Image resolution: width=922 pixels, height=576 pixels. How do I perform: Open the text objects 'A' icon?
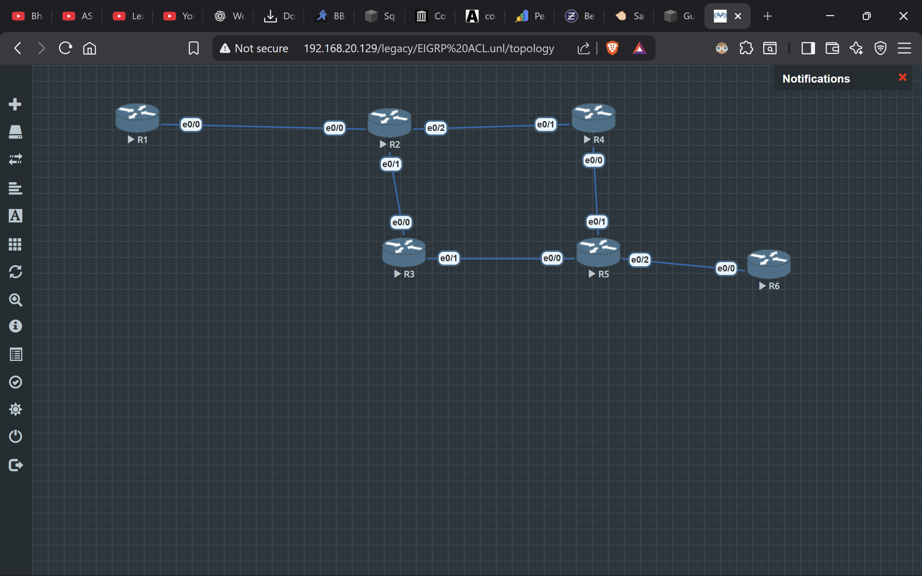coord(15,216)
